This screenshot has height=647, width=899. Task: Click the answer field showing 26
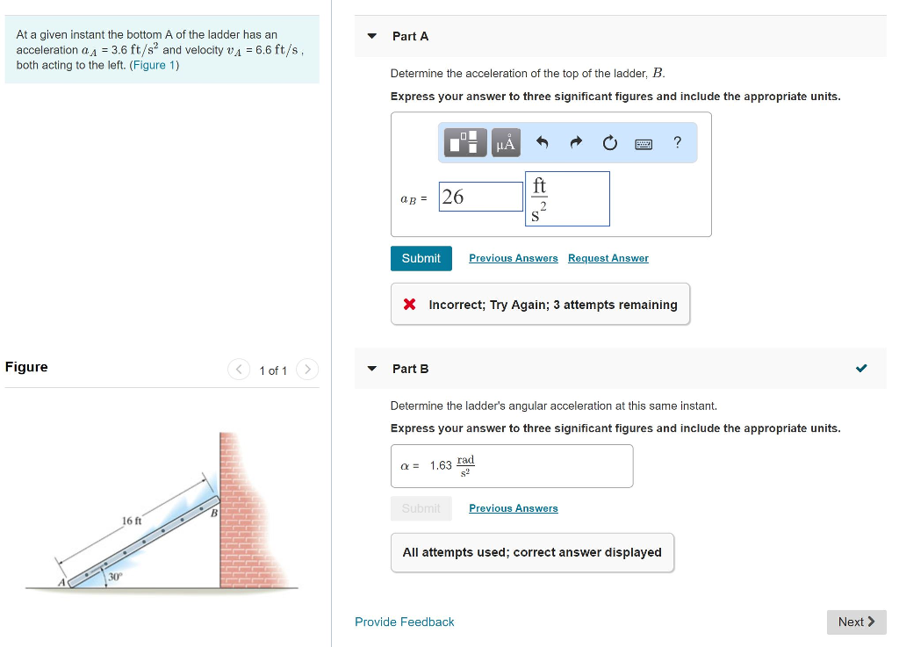point(480,196)
